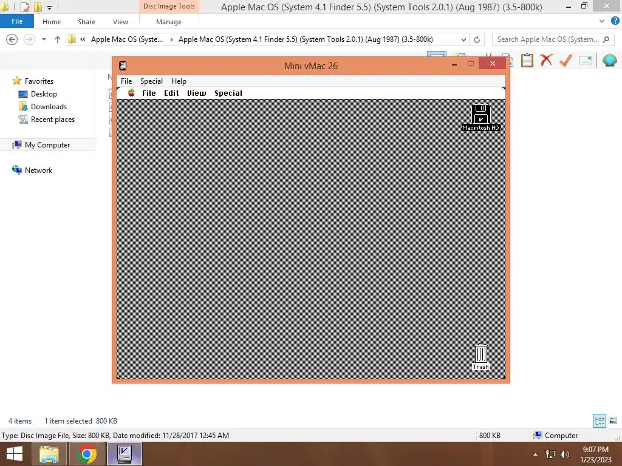Open the Apple menu in Mini vMac

click(131, 93)
